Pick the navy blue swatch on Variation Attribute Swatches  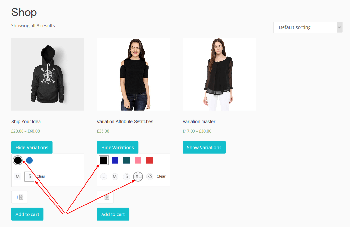point(115,160)
